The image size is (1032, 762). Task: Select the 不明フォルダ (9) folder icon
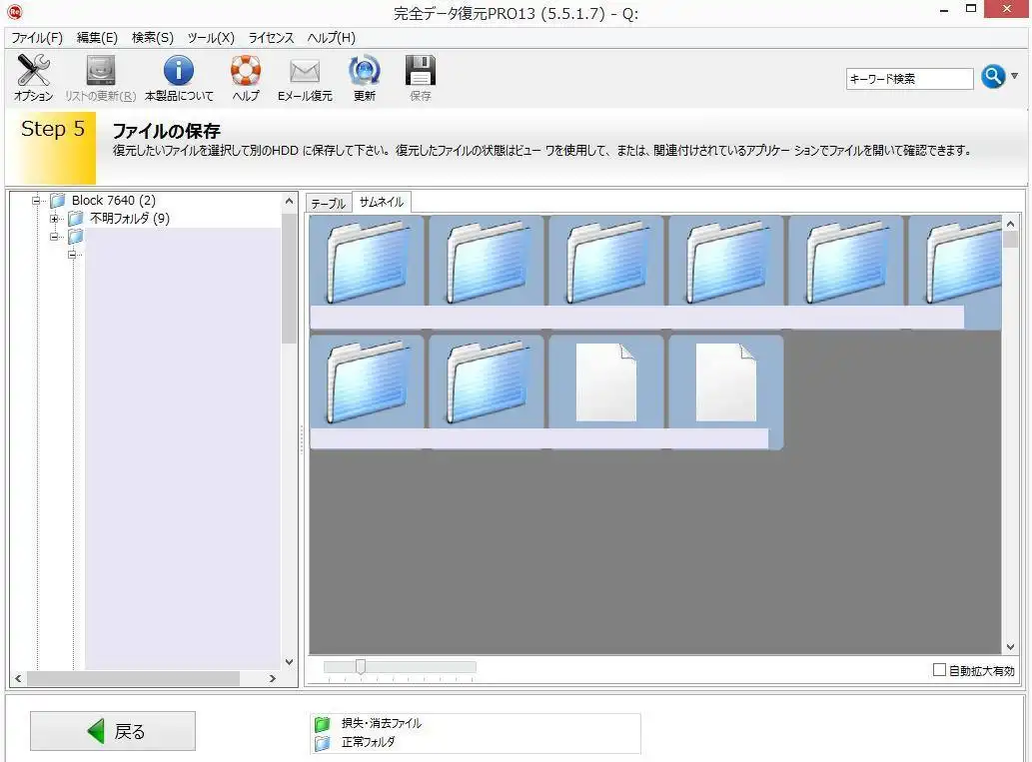pyautogui.click(x=76, y=219)
